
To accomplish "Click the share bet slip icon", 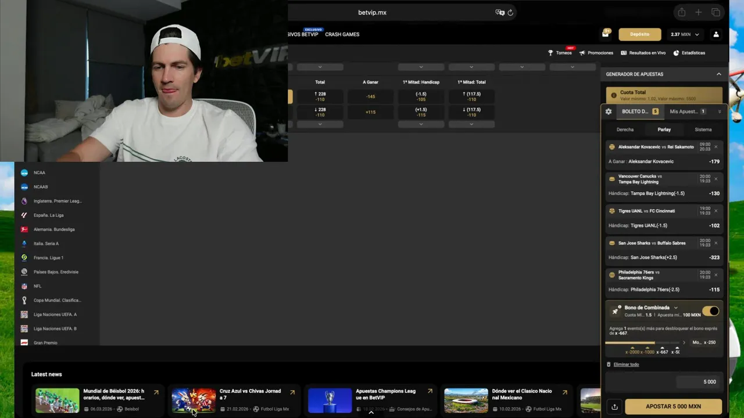I will (x=614, y=407).
